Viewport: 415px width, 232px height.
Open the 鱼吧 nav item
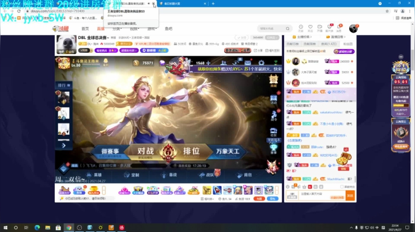pyautogui.click(x=168, y=29)
